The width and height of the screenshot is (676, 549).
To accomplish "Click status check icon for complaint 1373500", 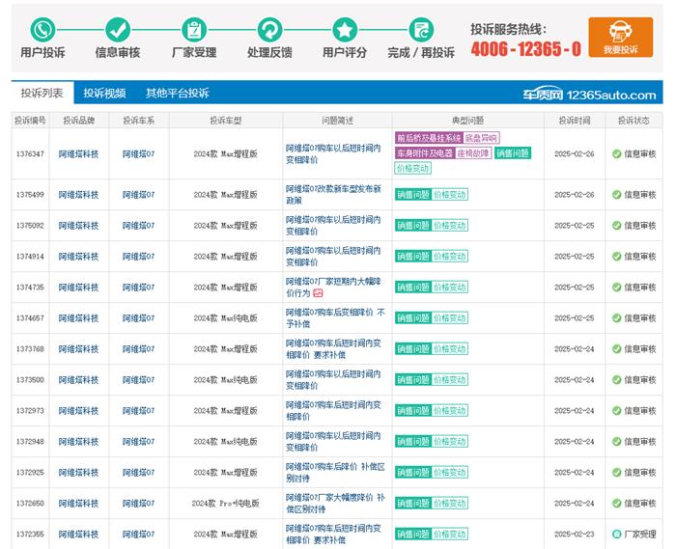I will tap(616, 380).
